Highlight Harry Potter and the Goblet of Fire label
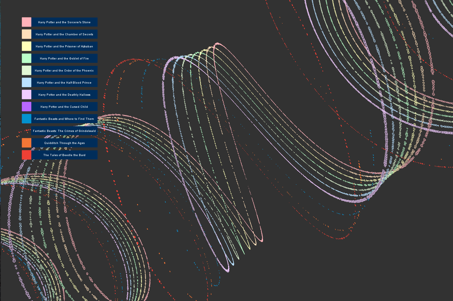This screenshot has height=301, width=453. click(64, 58)
